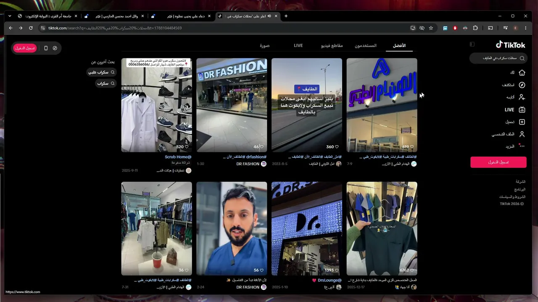
Task: Click the compass icon beside the phone icon
Action: coord(55,48)
